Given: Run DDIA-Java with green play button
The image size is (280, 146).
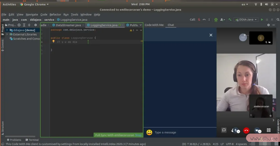Looking at the screenshot, I should coord(262,20).
